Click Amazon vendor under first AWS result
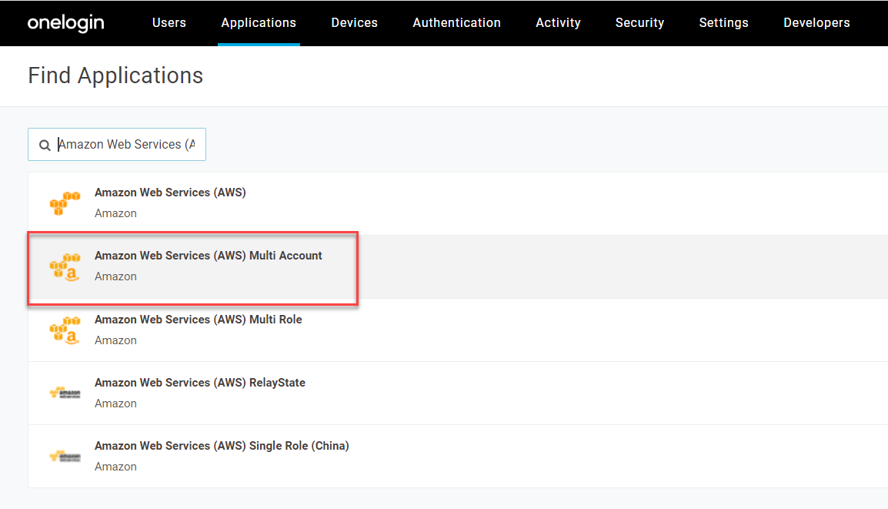 pos(115,214)
